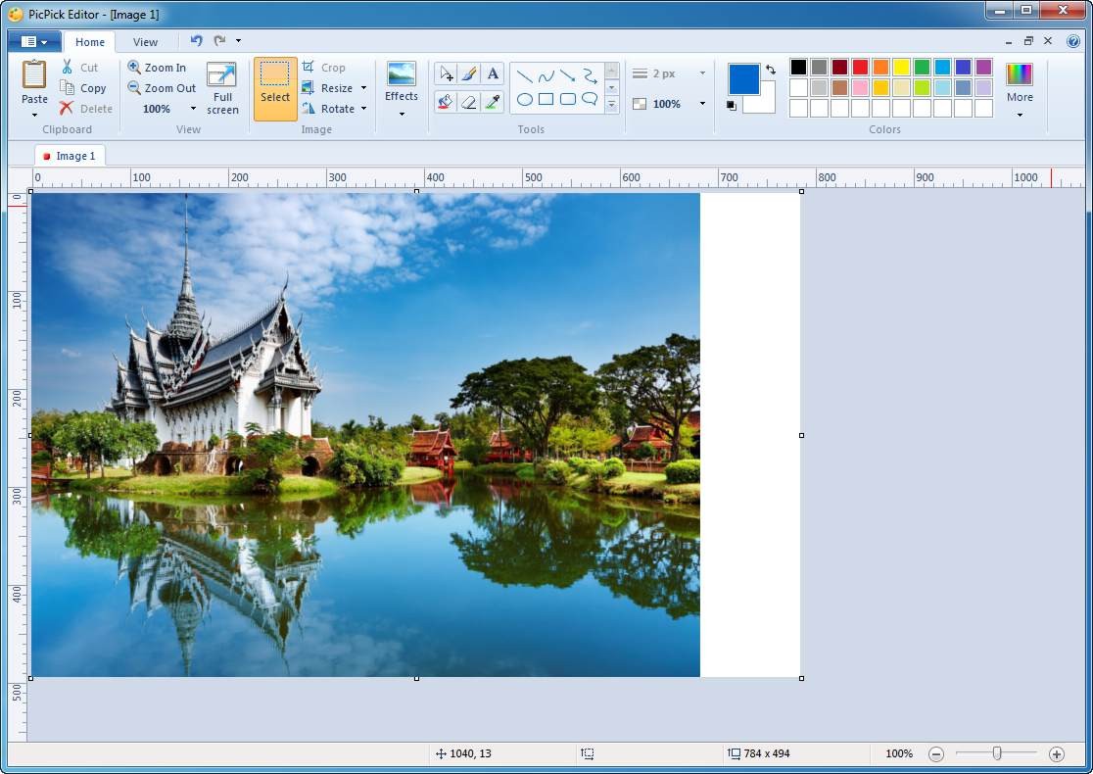The image size is (1093, 774).
Task: Pick the Eraser tool
Action: pyautogui.click(x=470, y=102)
